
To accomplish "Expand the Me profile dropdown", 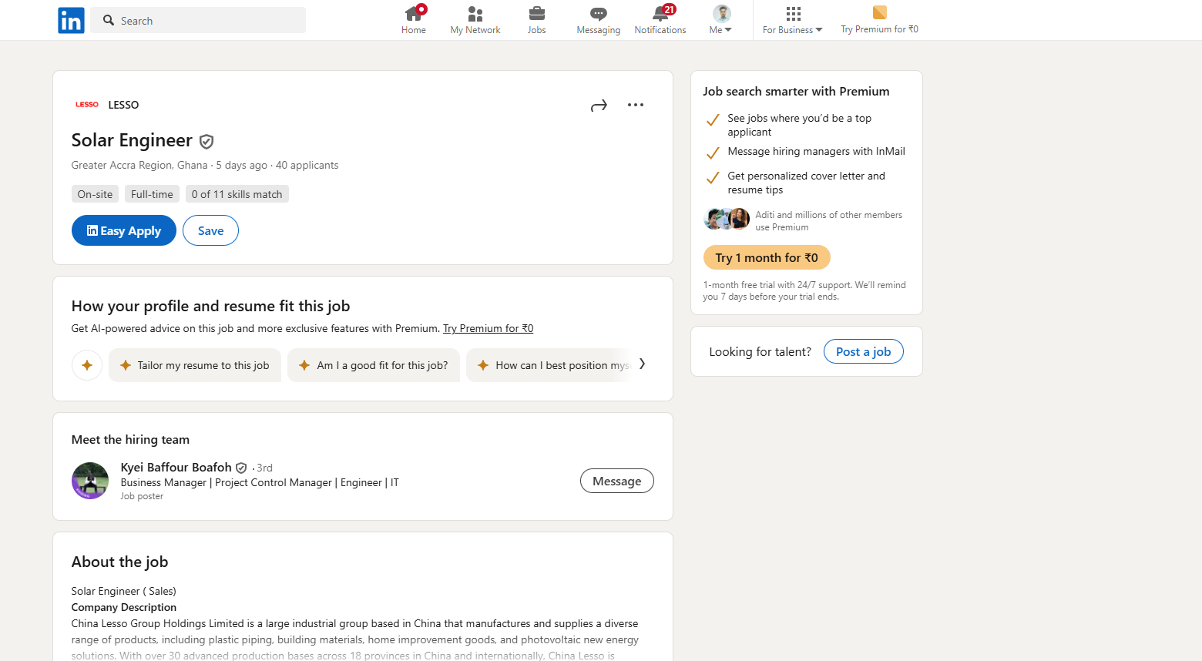I will coord(721,20).
